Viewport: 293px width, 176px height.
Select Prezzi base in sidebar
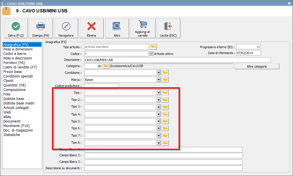[x=12, y=72]
